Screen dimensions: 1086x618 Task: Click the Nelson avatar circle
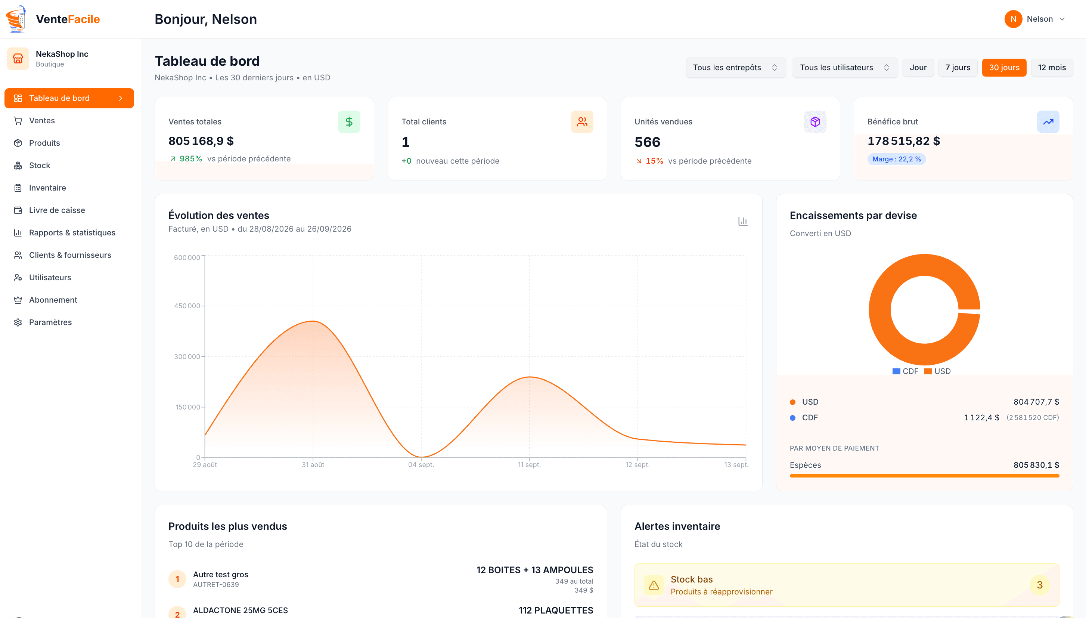[x=1013, y=19]
